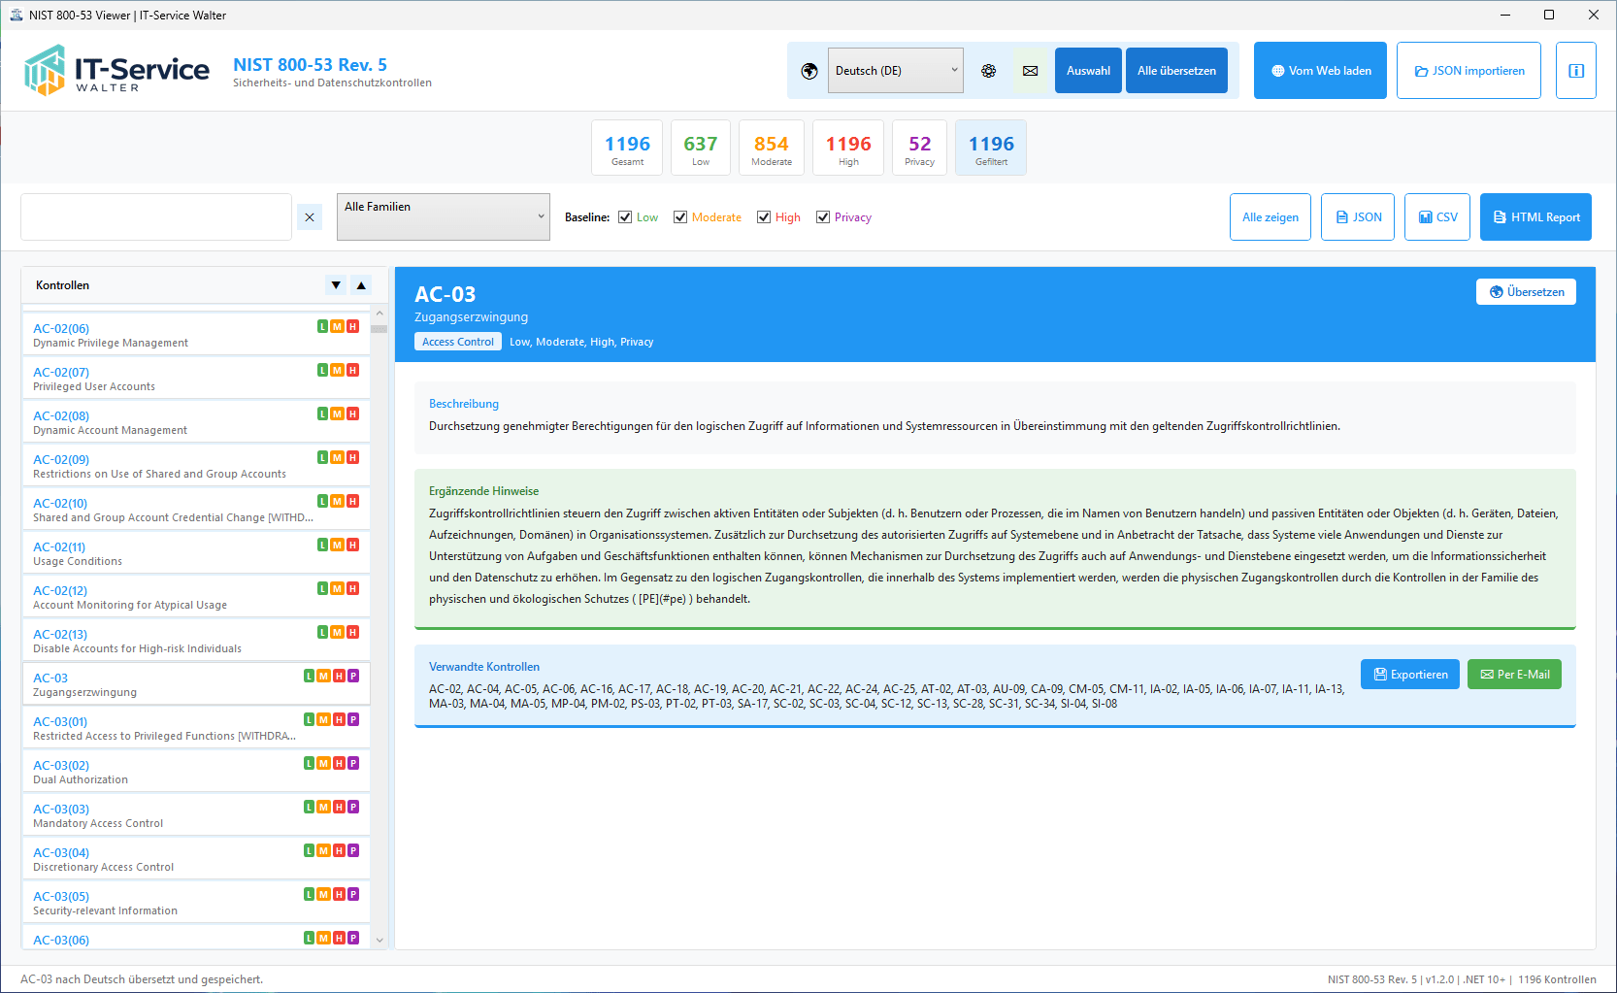Viewport: 1617px width, 993px height.
Task: Clear the search with the X icon
Action: point(310,217)
